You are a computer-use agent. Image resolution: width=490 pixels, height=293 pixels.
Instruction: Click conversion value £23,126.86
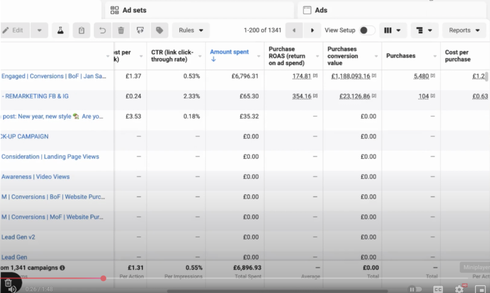point(355,96)
